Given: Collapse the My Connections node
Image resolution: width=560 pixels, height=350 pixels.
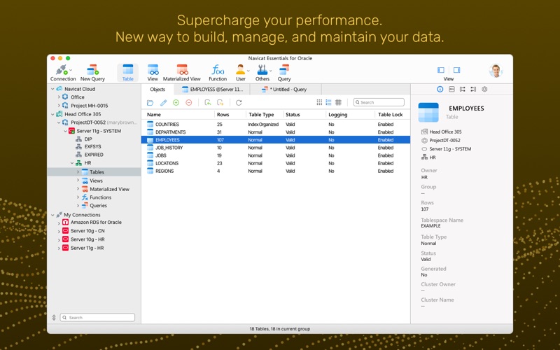Looking at the screenshot, I should (52, 215).
